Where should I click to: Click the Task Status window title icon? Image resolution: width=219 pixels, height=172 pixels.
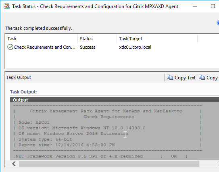pos(7,6)
